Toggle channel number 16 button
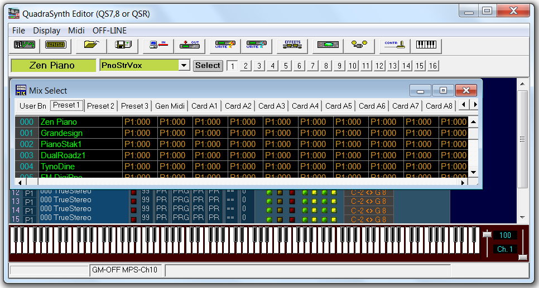Viewport: 539px width, 288px height. pyautogui.click(x=433, y=66)
